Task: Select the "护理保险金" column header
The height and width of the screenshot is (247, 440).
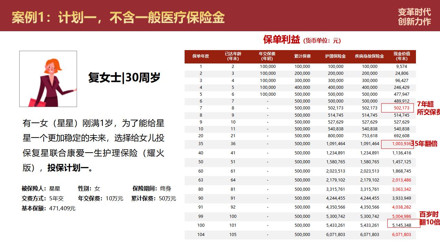Action: point(335,56)
